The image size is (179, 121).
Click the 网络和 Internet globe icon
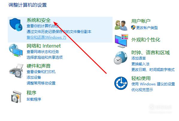[16, 50]
